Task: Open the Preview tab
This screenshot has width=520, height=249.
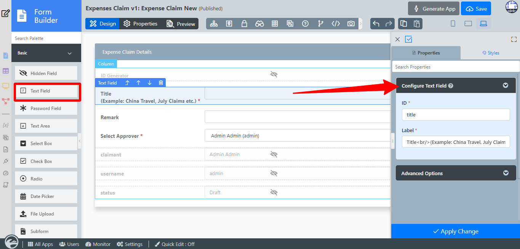Action: (181, 24)
